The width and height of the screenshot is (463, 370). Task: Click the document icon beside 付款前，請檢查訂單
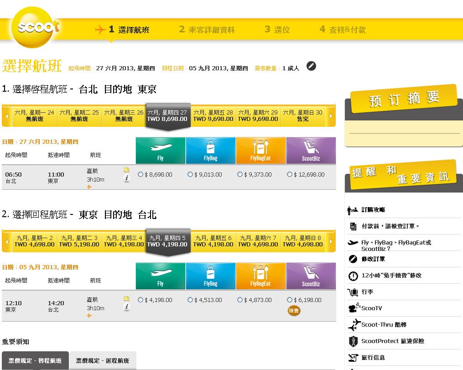coord(353,226)
